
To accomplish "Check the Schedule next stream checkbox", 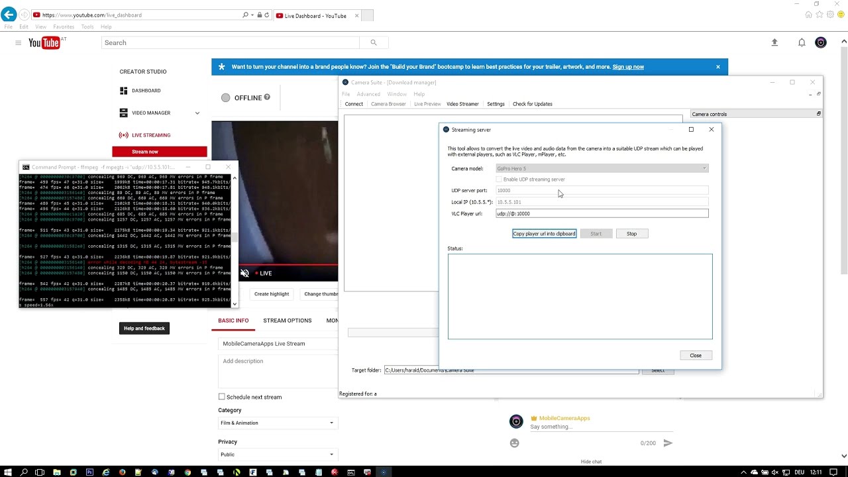I will [x=222, y=397].
